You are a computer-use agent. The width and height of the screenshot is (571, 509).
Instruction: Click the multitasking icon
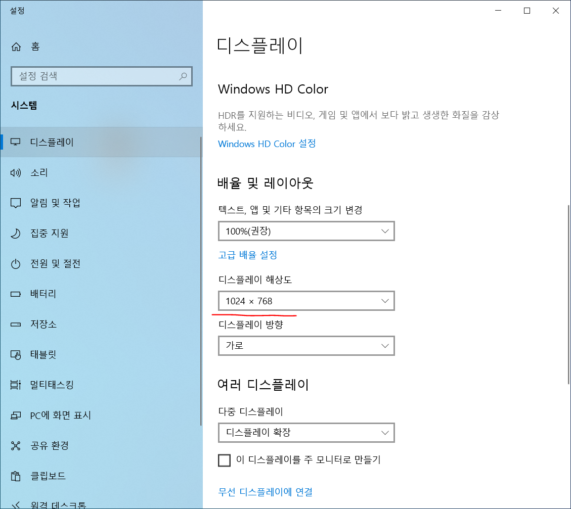15,385
